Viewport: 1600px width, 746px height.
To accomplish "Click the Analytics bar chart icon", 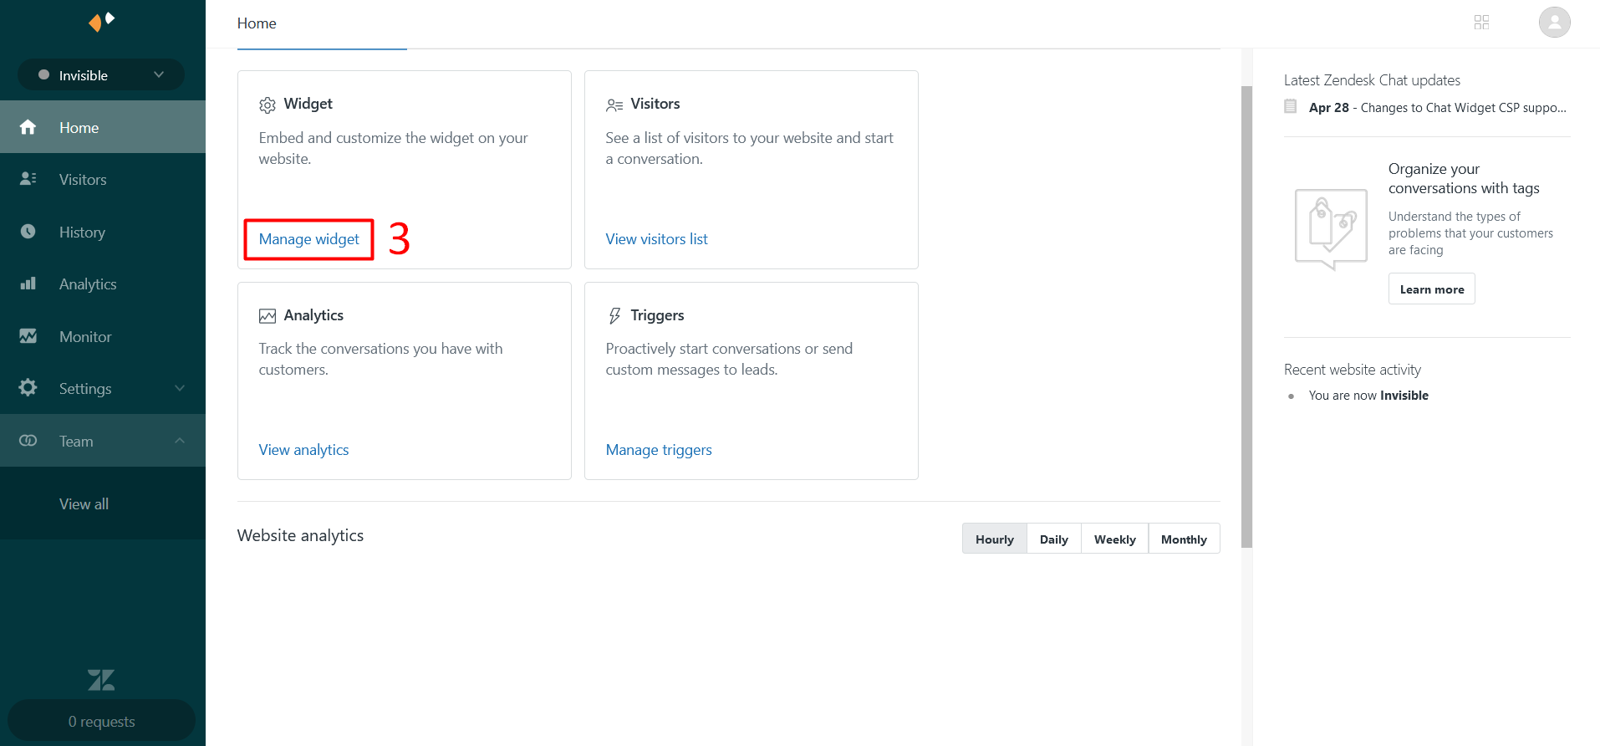I will [28, 284].
